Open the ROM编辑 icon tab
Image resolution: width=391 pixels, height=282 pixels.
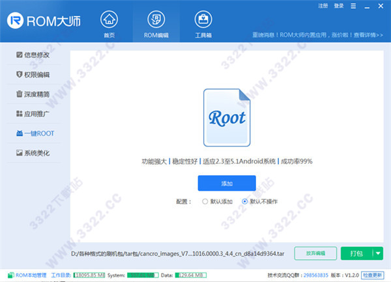(156, 20)
